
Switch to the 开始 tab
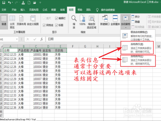click(x=14, y=10)
